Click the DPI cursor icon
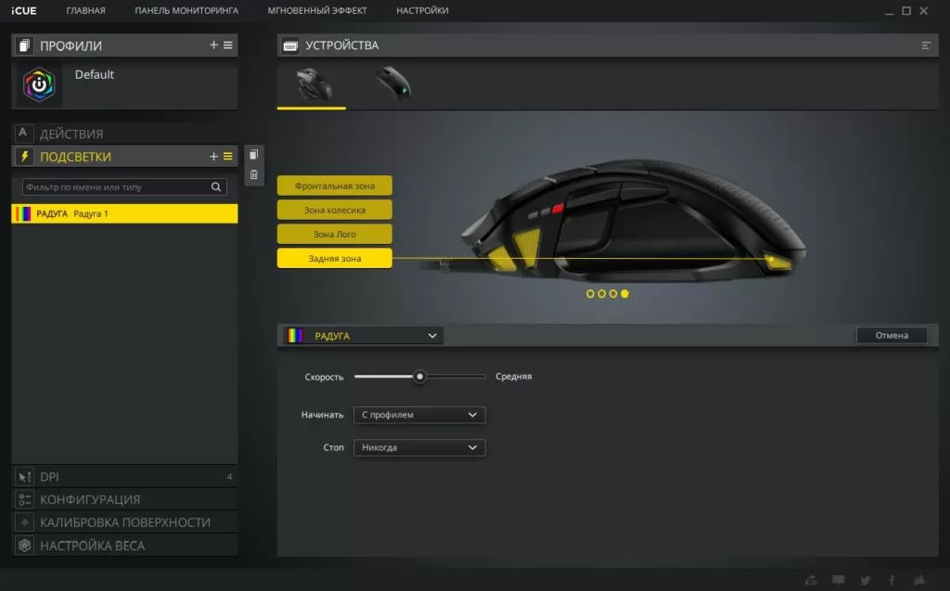Viewport: 950px width, 591px height. click(24, 477)
